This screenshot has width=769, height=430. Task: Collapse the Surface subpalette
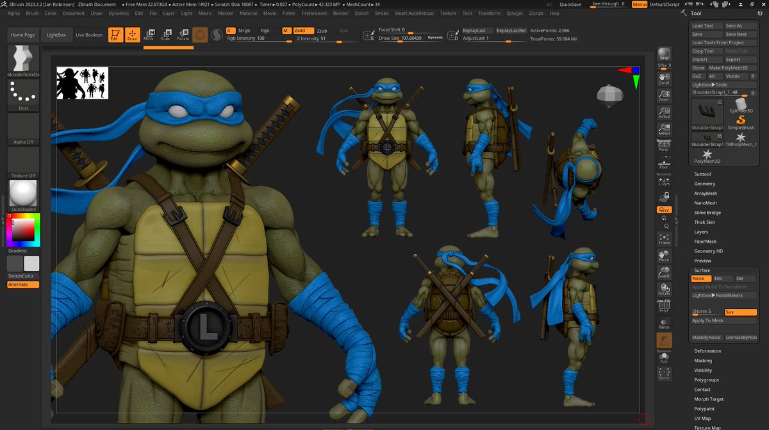702,270
